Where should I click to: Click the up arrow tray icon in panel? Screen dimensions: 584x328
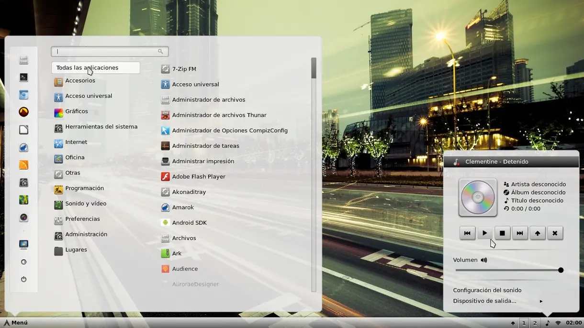pyautogui.click(x=513, y=323)
